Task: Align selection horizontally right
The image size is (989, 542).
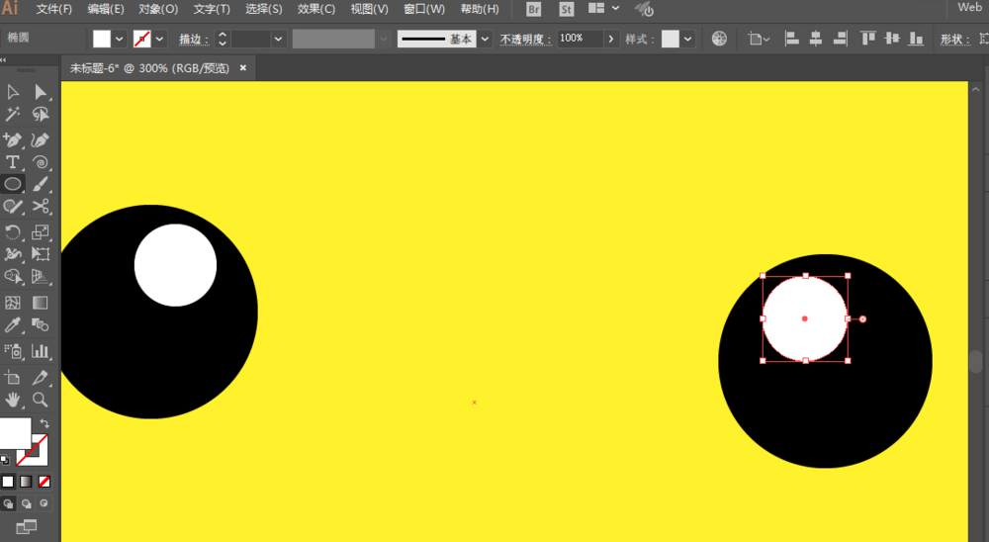Action: pos(840,39)
